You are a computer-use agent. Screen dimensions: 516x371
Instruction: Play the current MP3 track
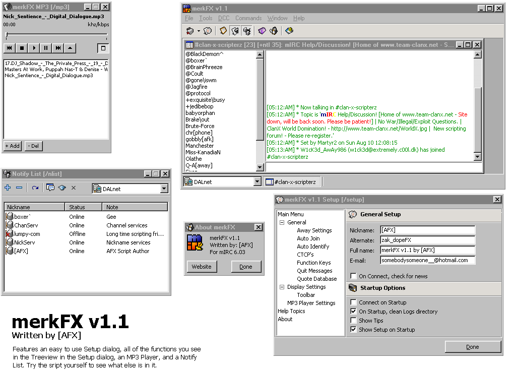pyautogui.click(x=34, y=48)
